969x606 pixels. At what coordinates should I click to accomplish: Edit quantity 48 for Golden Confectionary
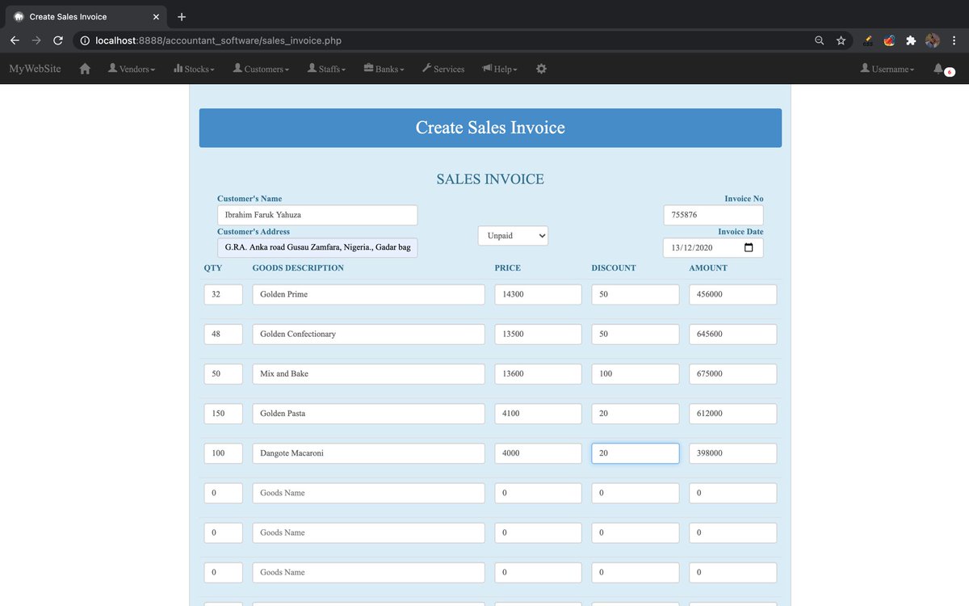tap(223, 334)
